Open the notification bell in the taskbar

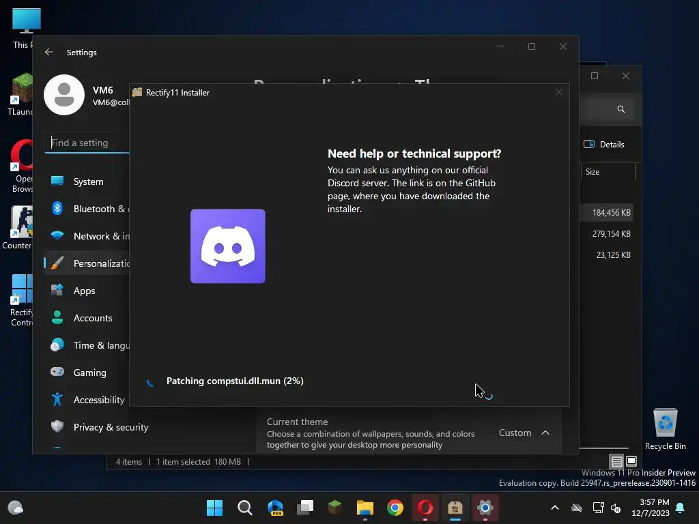[x=681, y=508]
